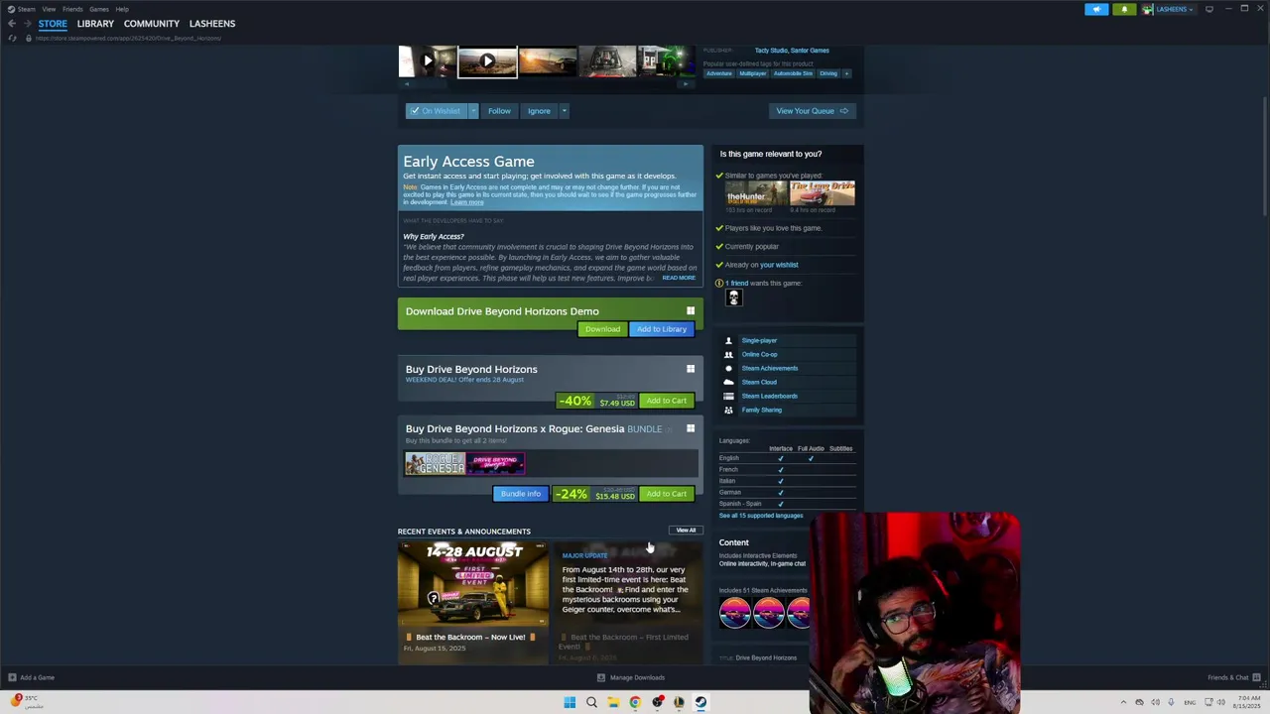The width and height of the screenshot is (1270, 714).
Task: Click the Windows icon on the demo row
Action: tap(691, 311)
